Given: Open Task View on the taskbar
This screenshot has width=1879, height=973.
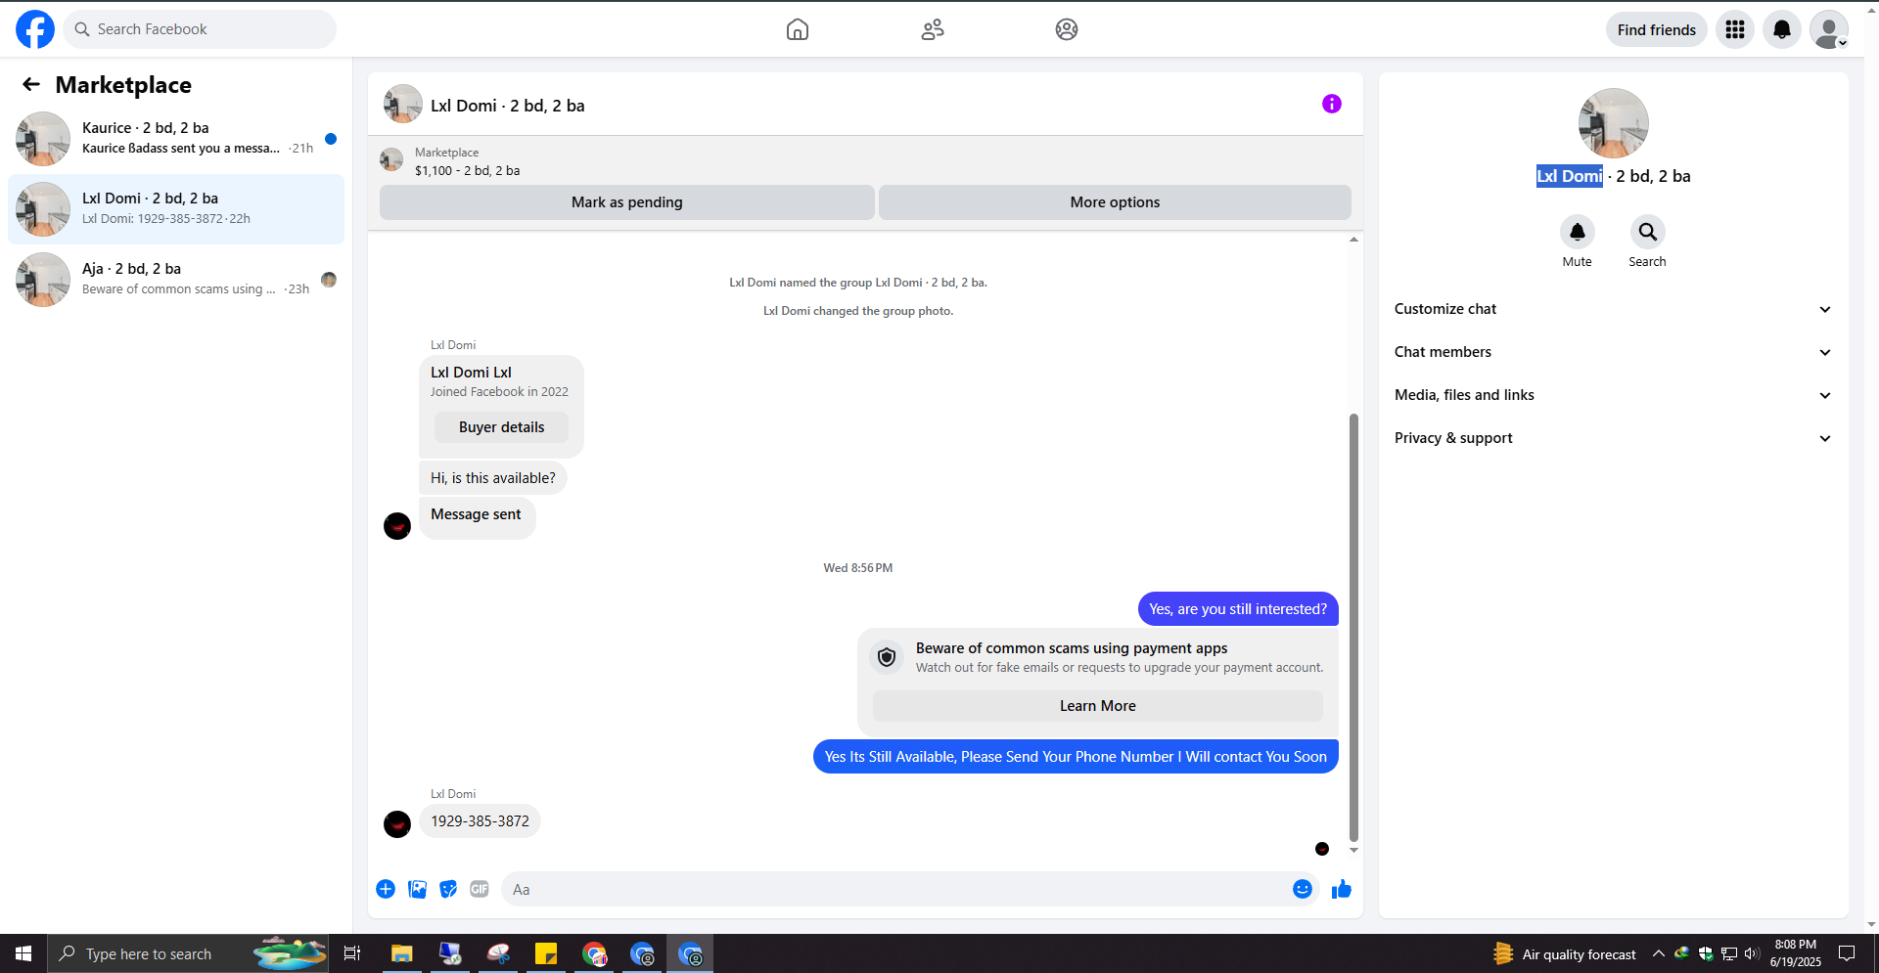Looking at the screenshot, I should click(x=352, y=953).
